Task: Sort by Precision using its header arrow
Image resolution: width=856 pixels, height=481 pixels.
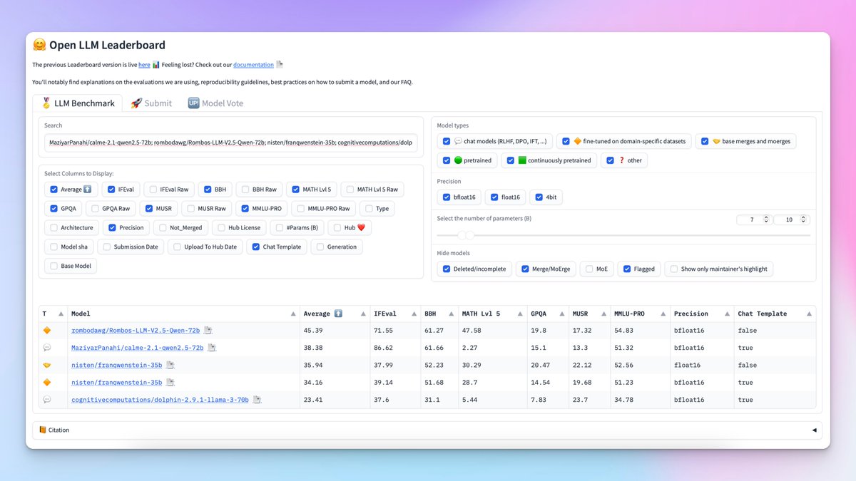Action: pos(728,314)
